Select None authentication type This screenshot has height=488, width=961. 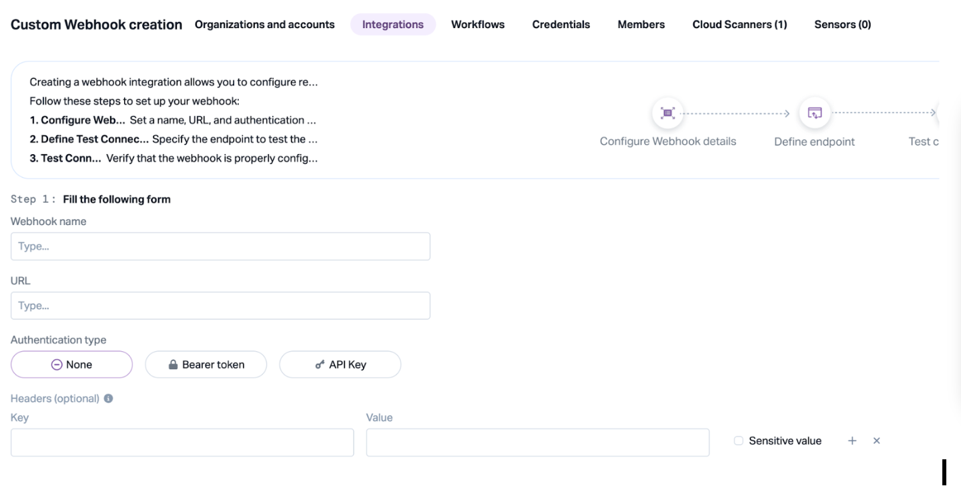(x=71, y=364)
